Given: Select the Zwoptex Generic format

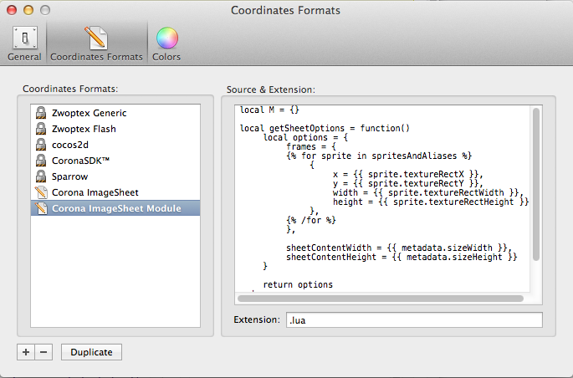Looking at the screenshot, I should point(115,113).
